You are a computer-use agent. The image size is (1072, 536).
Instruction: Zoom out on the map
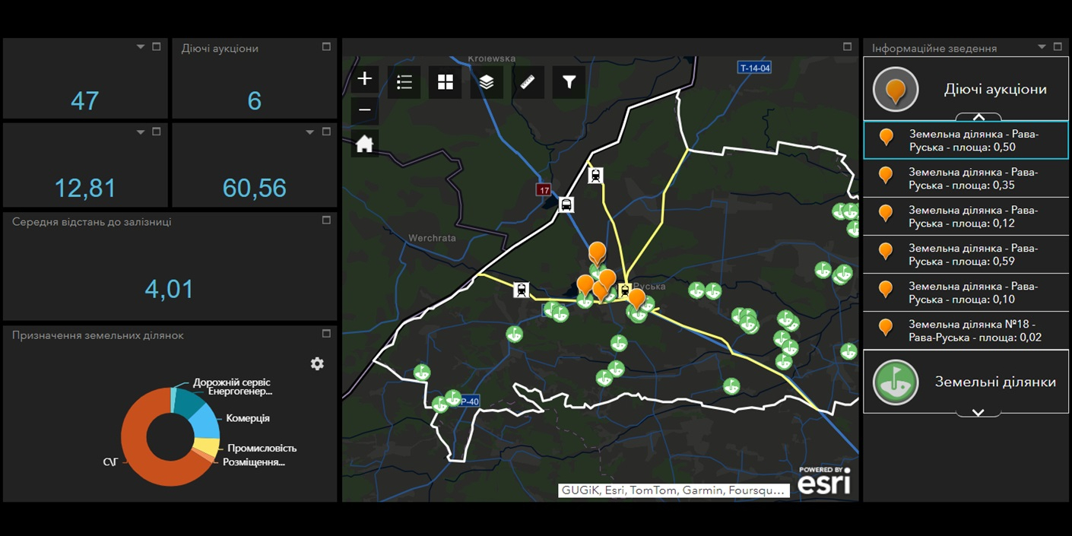click(365, 110)
